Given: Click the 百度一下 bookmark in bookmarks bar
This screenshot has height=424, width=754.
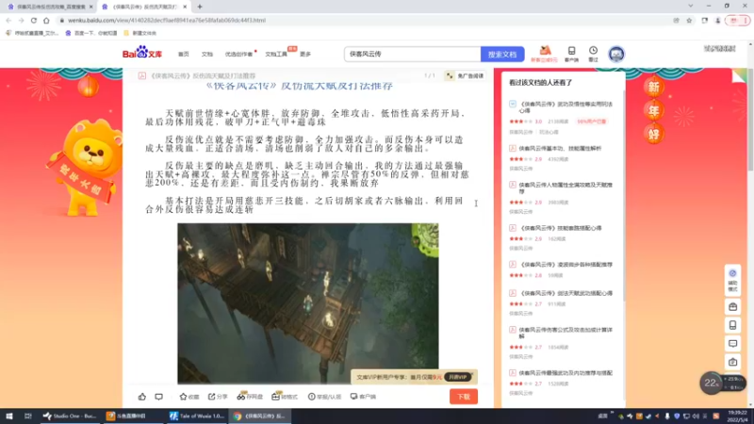Looking at the screenshot, I should pyautogui.click(x=91, y=33).
